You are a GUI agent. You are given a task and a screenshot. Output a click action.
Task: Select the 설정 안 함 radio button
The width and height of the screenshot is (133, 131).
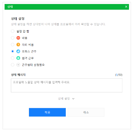pos(13,31)
